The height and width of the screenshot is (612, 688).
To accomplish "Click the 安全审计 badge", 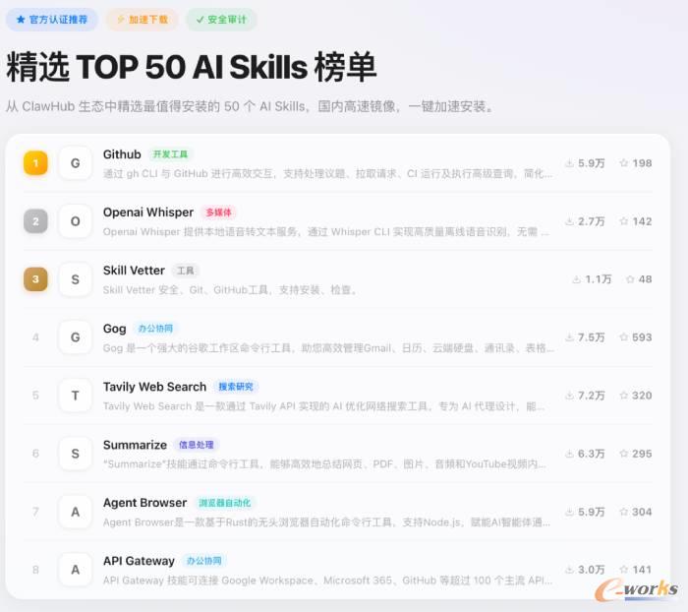I will 221,20.
